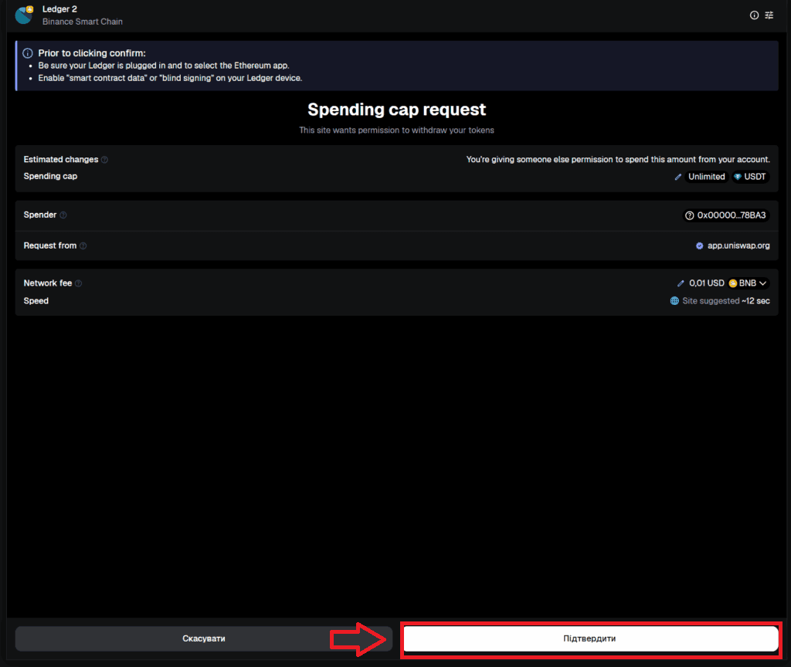Click the Ledger 2 account avatar icon

(x=24, y=15)
